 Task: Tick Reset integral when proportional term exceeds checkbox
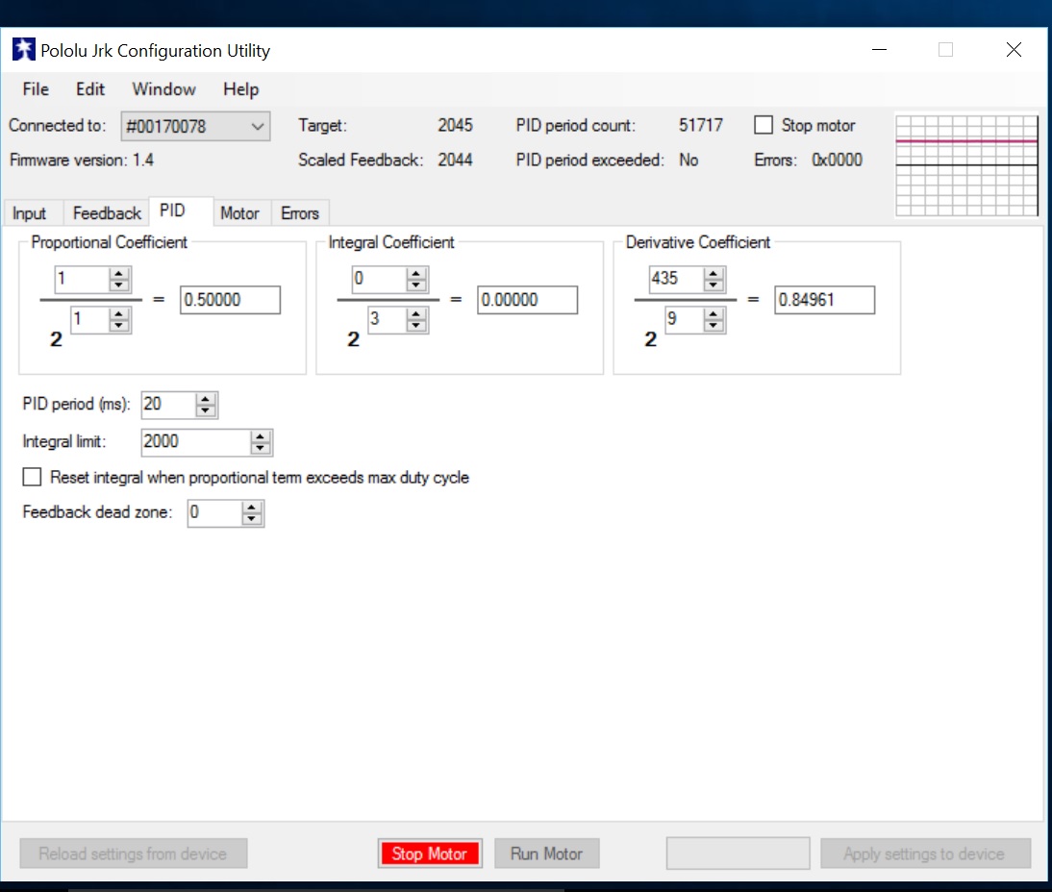coord(32,477)
